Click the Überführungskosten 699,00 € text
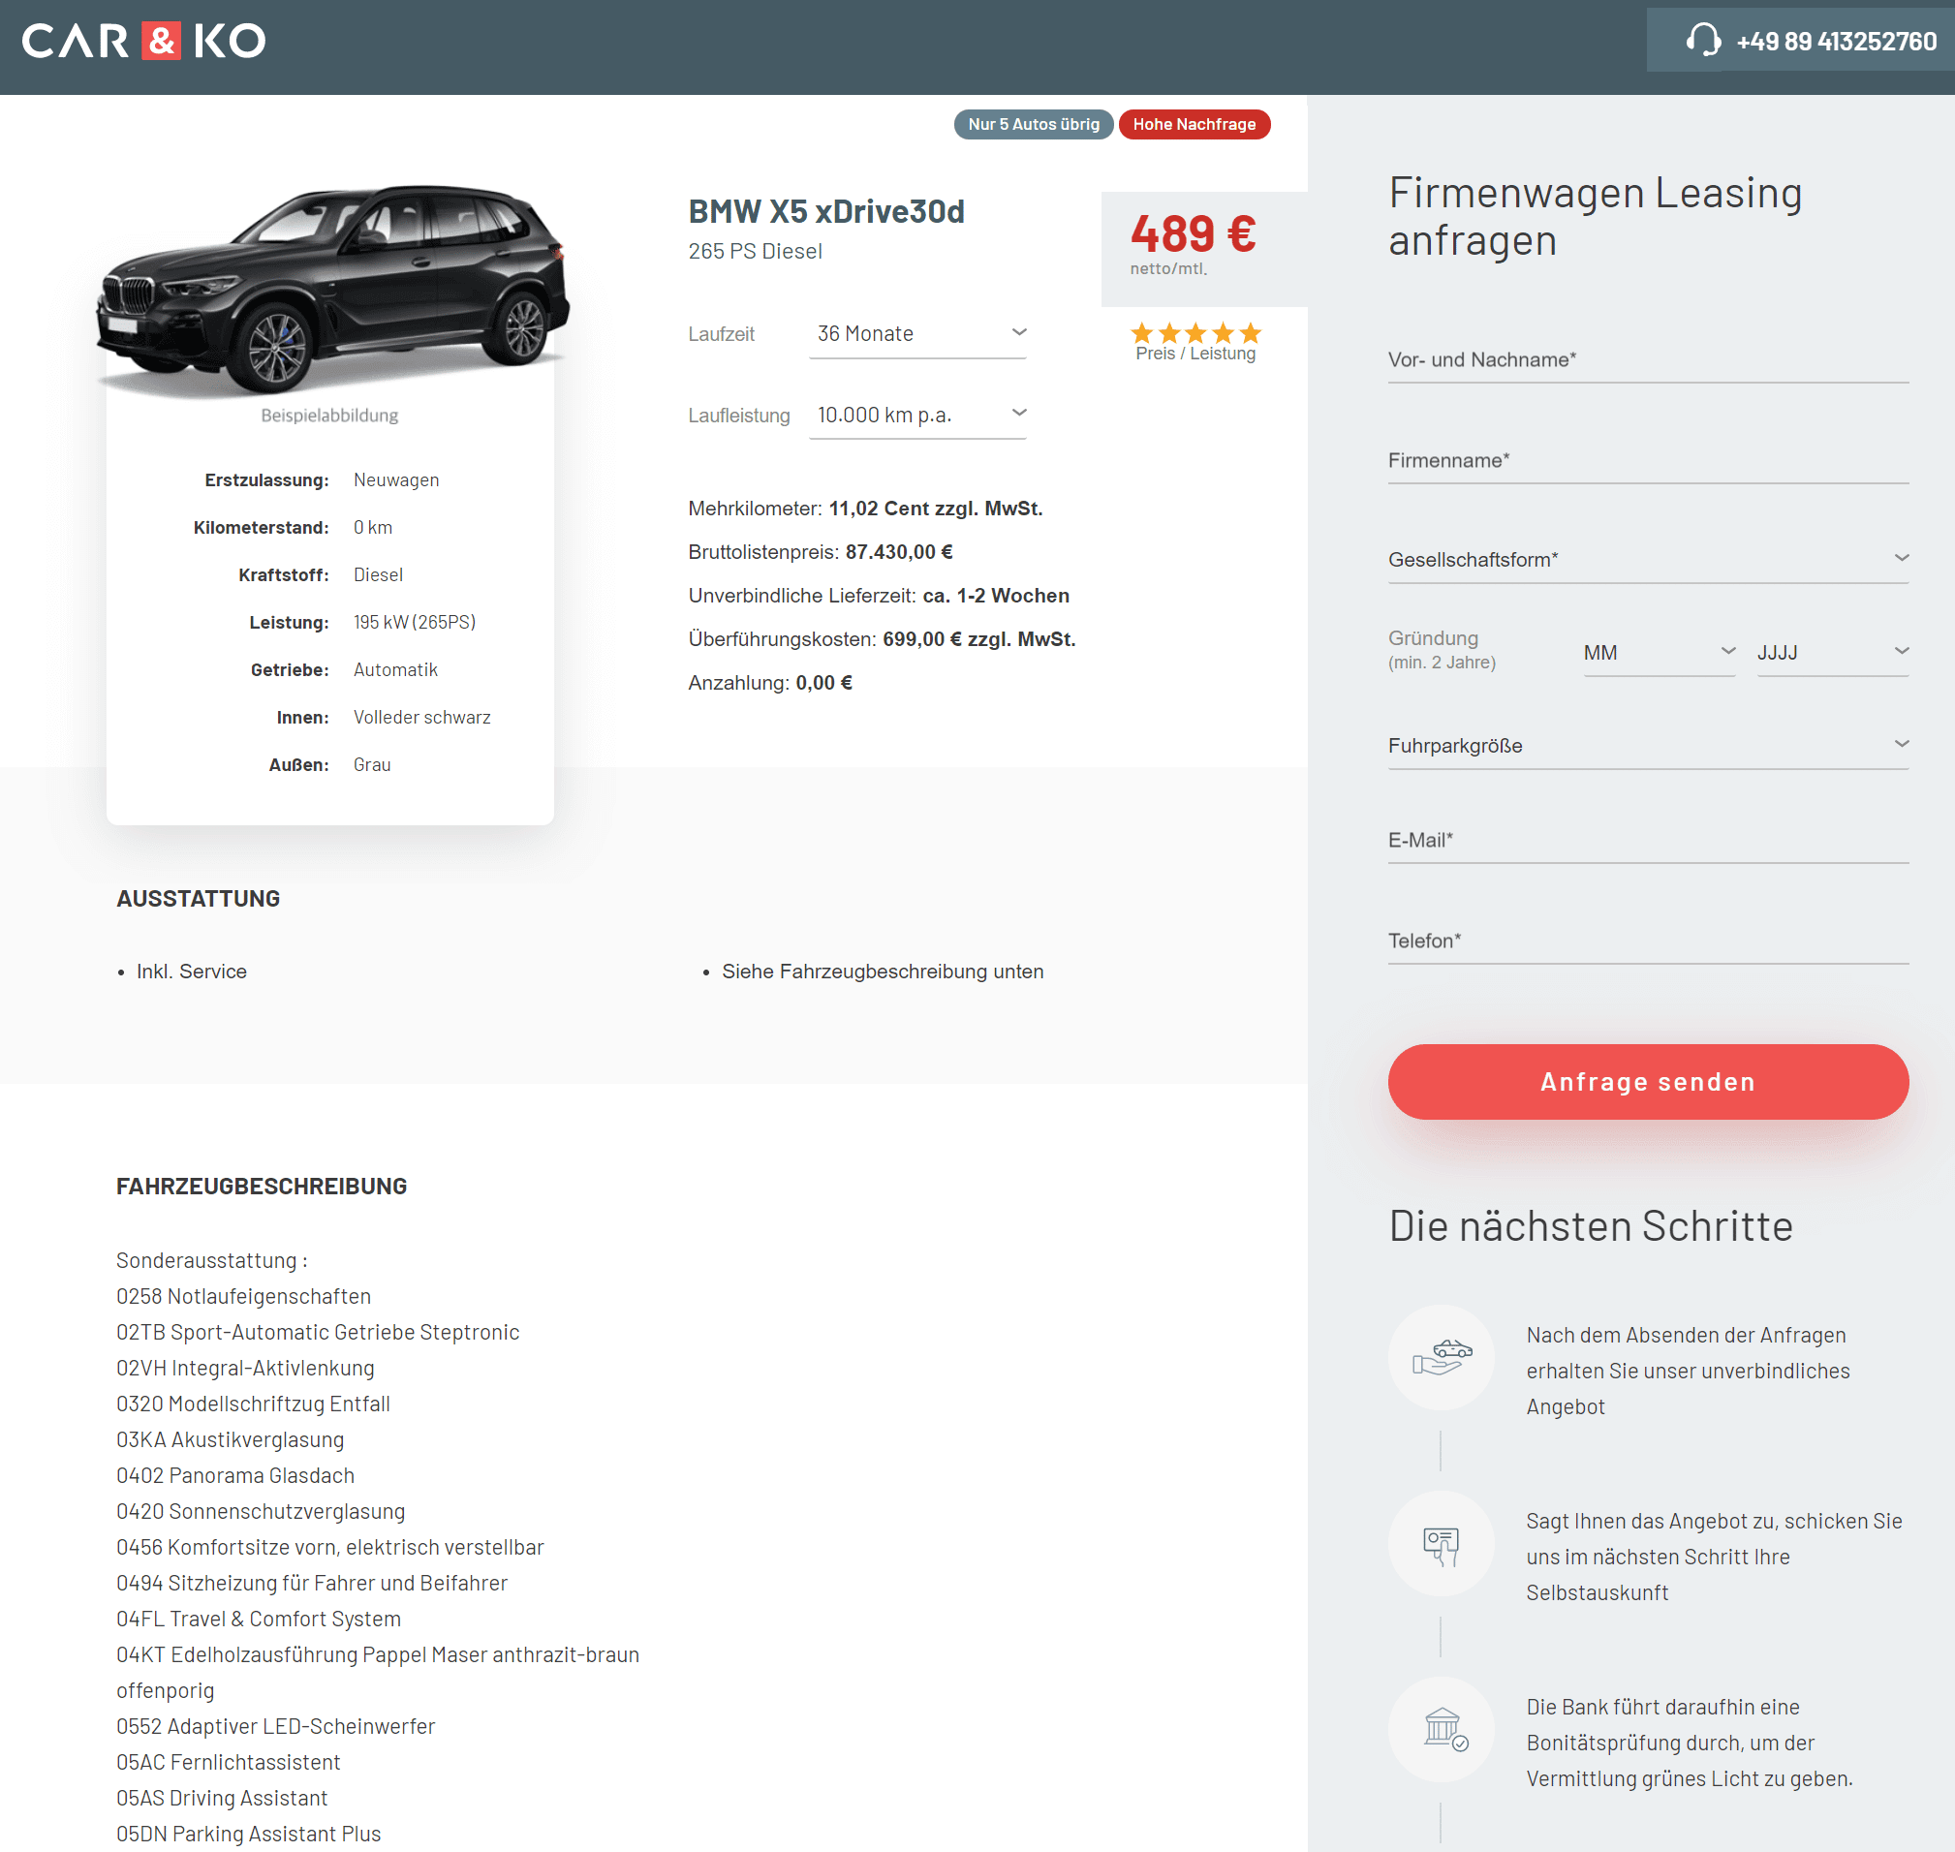 tap(881, 638)
